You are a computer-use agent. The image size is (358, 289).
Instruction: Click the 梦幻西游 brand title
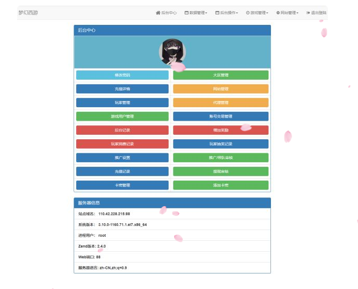28,12
